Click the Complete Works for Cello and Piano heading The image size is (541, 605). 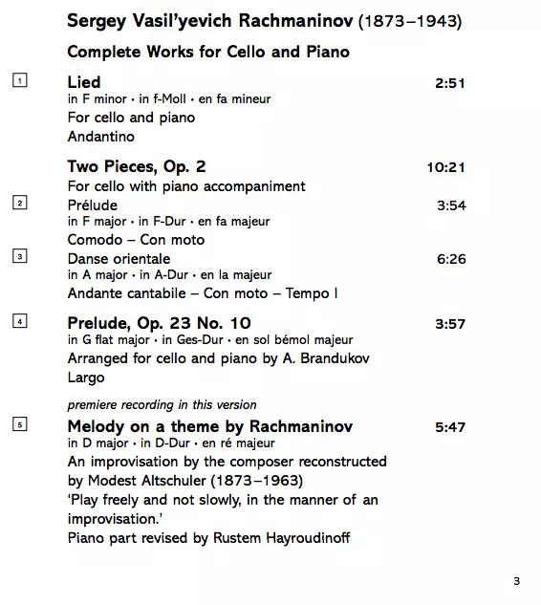click(x=208, y=52)
